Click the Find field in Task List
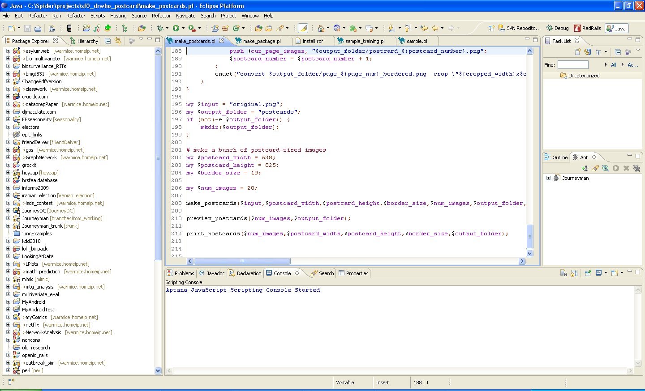 click(x=572, y=65)
